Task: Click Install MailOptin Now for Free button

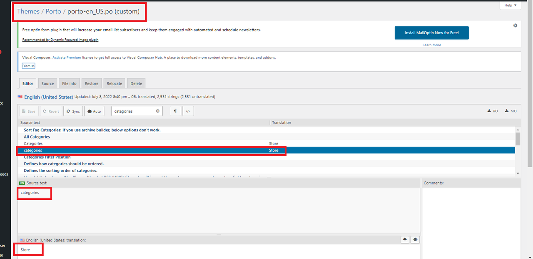Action: (x=432, y=33)
